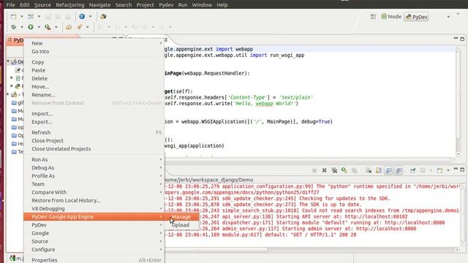Expand the External Tools dropdown arrow
This screenshot has width=468, height=263.
pyautogui.click(x=56, y=27)
